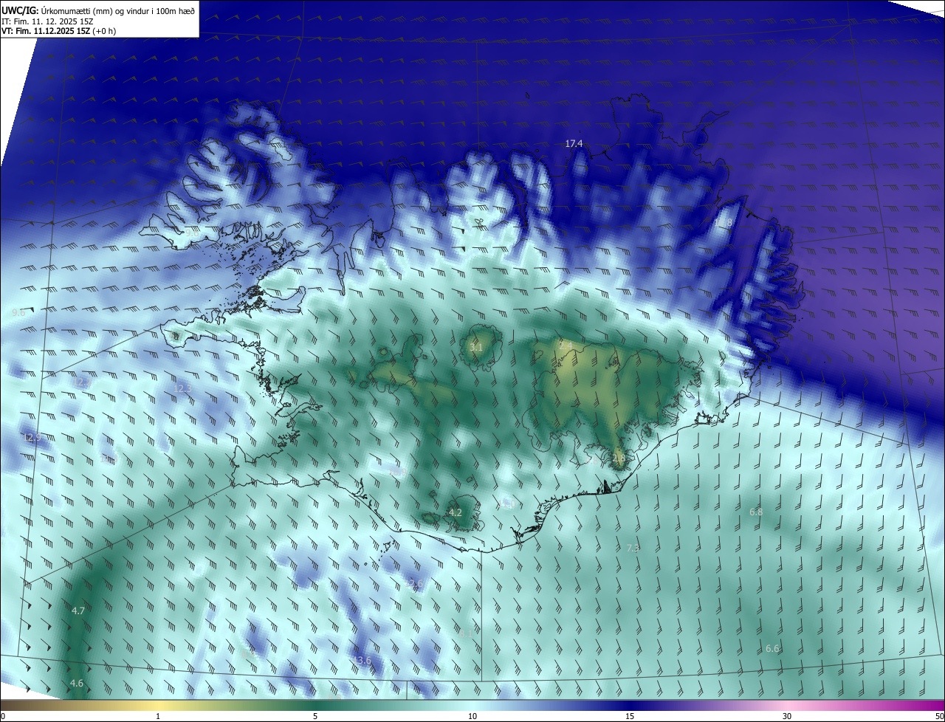The image size is (945, 722).
Task: Click the 30 tick on the colour bar
Action: (787, 716)
